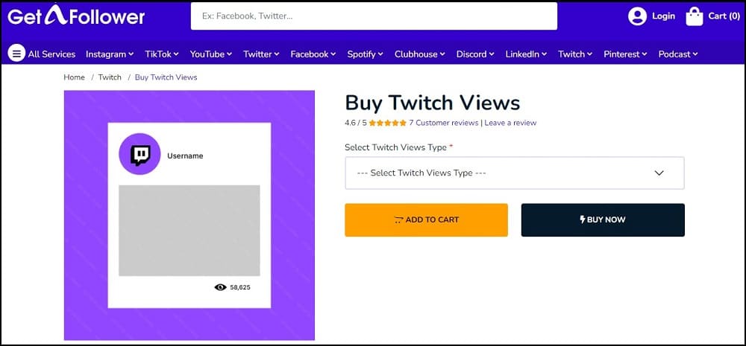Click the five-star rating icons

click(387, 123)
